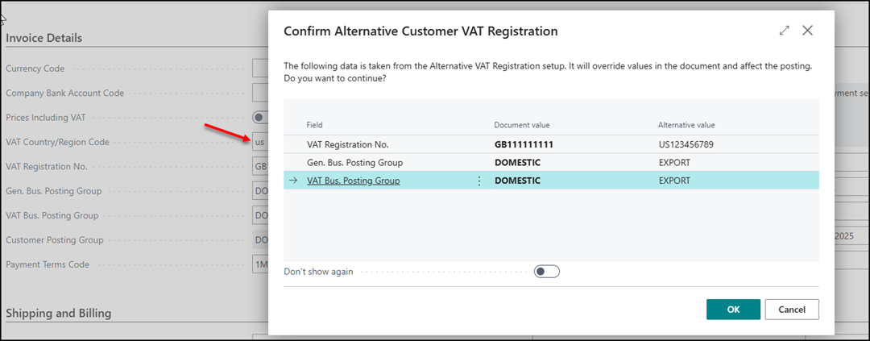
Task: Select the VAT Registration No. row field
Action: click(x=348, y=144)
